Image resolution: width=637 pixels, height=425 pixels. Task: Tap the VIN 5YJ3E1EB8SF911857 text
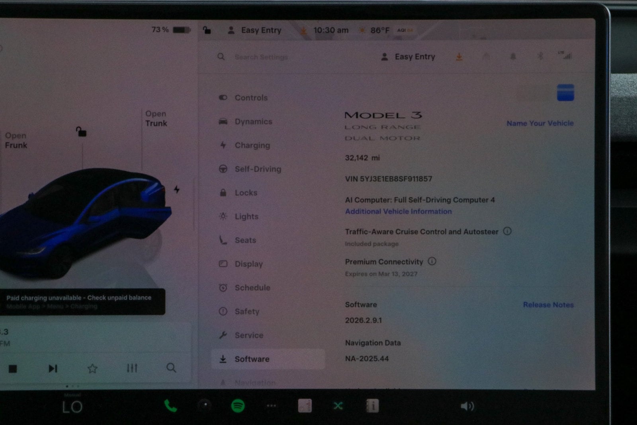click(x=389, y=179)
